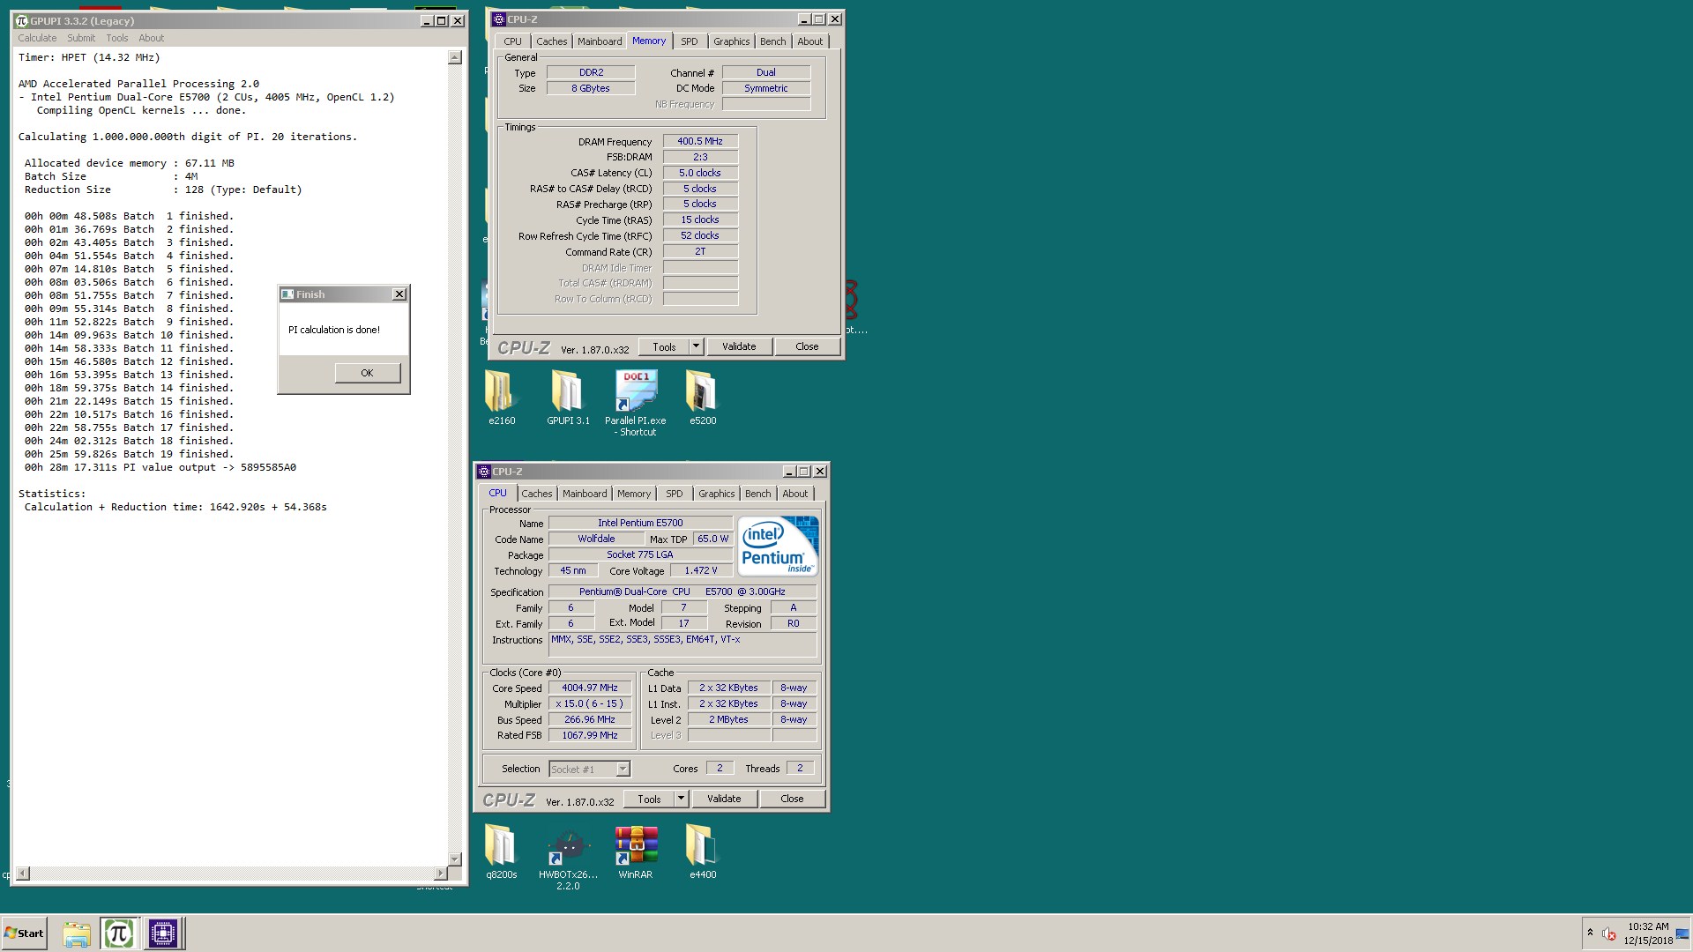Click the Calculation + Reduction time line
This screenshot has height=952, width=1693.
click(175, 507)
